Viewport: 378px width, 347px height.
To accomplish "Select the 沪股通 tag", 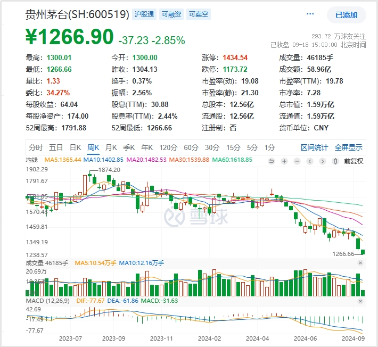I will click(144, 14).
